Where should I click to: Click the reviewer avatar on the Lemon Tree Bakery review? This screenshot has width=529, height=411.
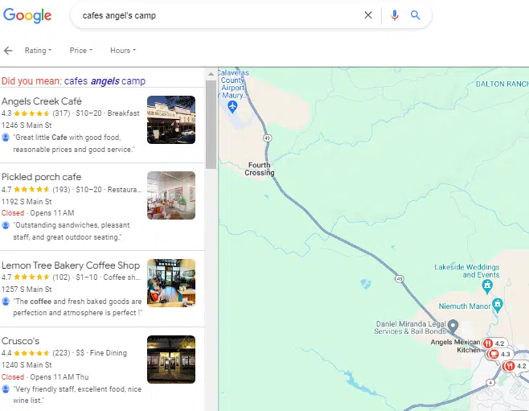(6, 302)
